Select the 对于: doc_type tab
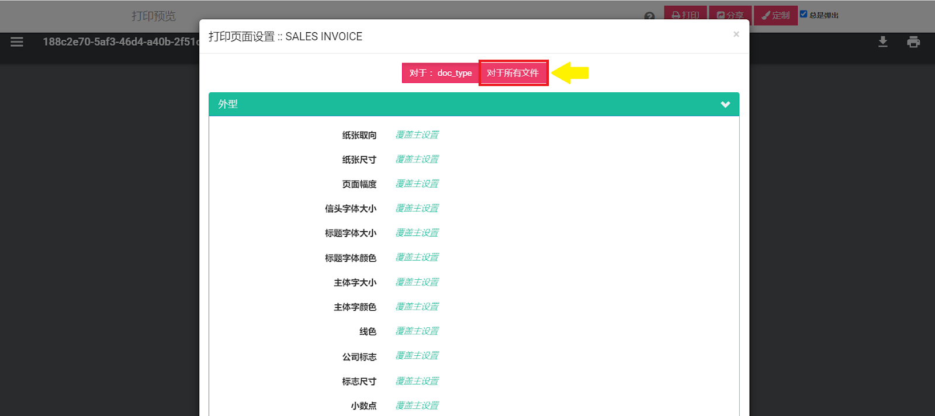 441,73
